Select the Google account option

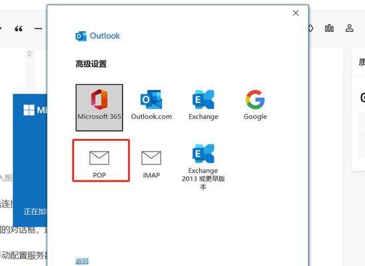click(x=255, y=105)
